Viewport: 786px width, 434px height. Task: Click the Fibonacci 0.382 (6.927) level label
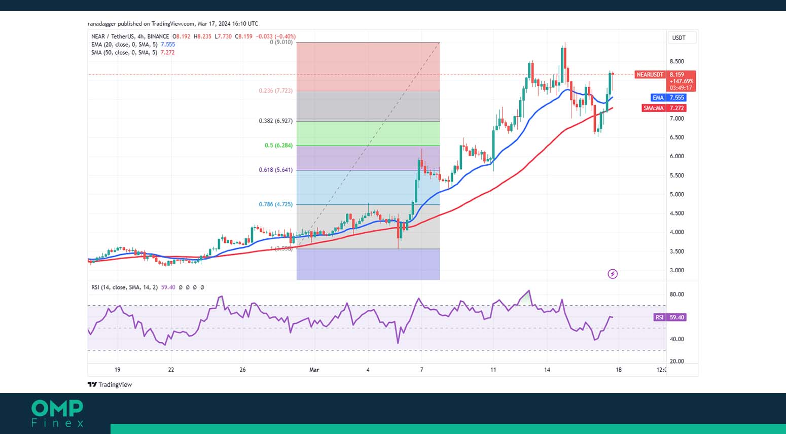tap(276, 121)
